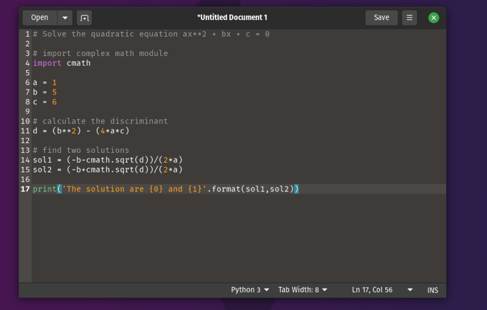Open the hamburger menu

coord(409,18)
